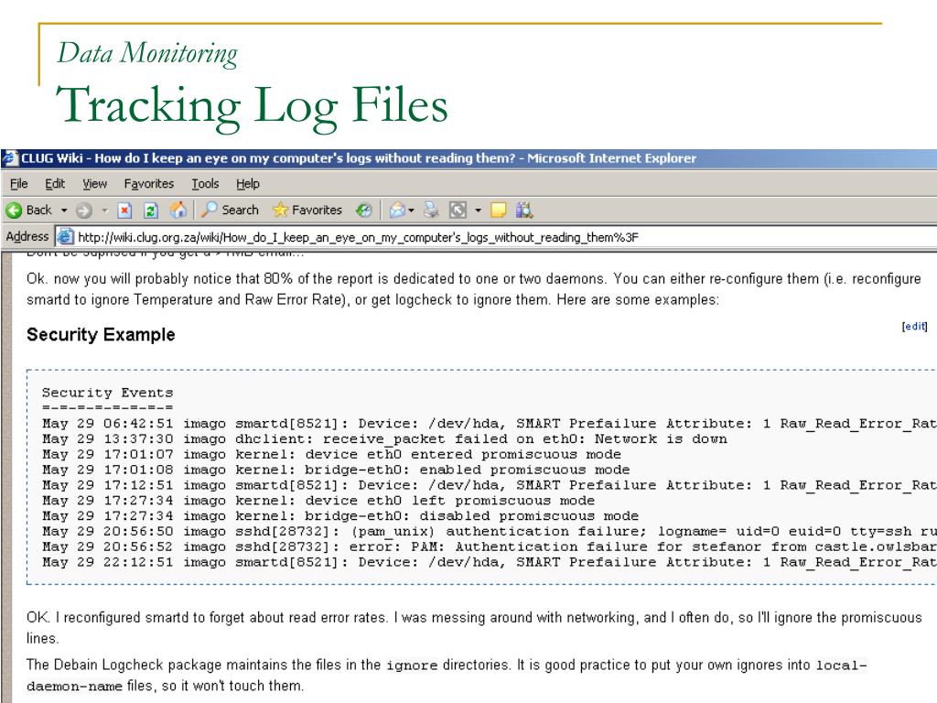937x703 pixels.
Task: Open the Favorites star toolbar button
Action: [307, 210]
